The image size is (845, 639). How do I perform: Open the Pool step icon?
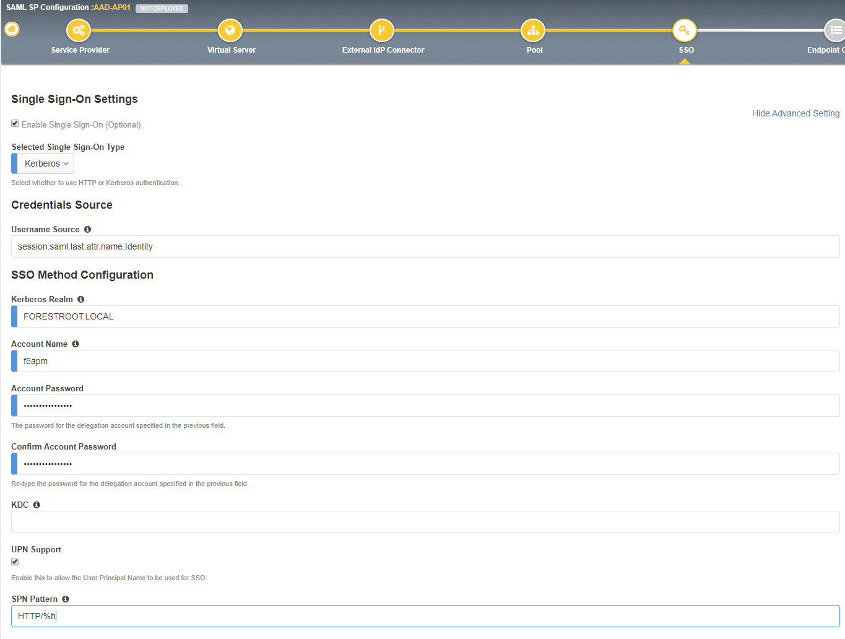533,30
